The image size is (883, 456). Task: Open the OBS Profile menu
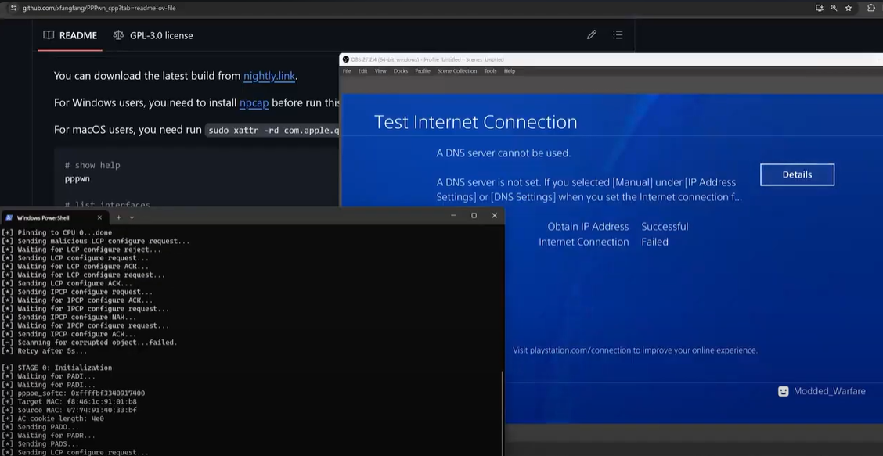coord(423,71)
